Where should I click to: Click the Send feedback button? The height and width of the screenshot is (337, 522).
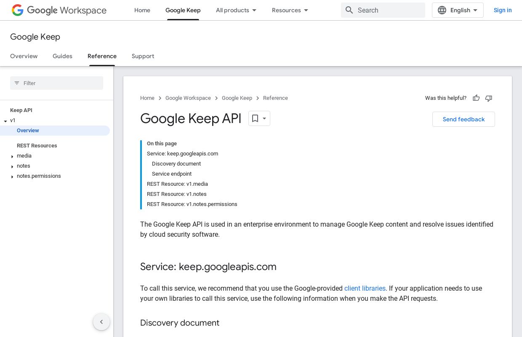click(463, 119)
